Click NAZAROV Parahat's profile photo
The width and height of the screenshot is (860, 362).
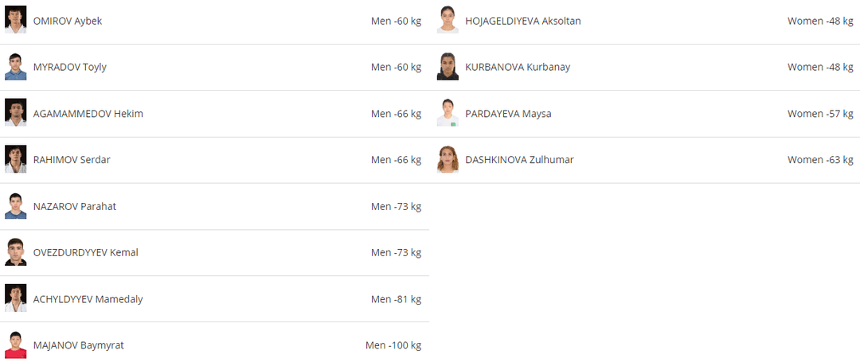(x=16, y=206)
